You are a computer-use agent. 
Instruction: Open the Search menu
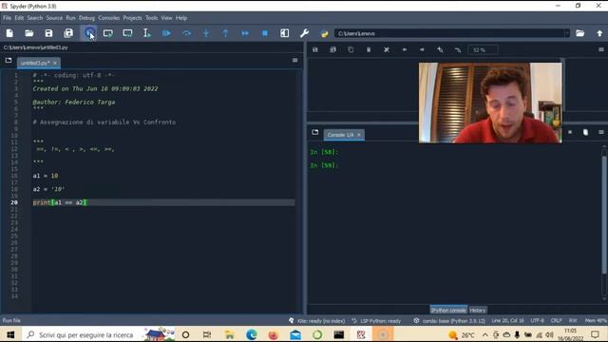(34, 18)
